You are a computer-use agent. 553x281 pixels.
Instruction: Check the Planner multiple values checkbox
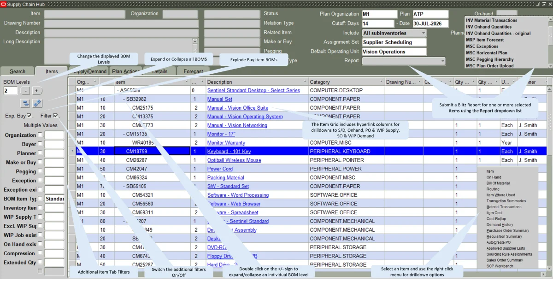point(41,153)
